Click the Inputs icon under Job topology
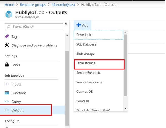 click(x=7, y=84)
